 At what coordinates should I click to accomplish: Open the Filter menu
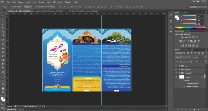(48, 2)
